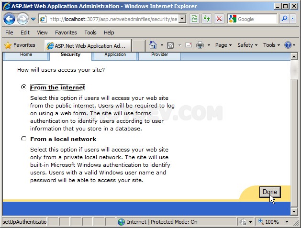Open the recent pages dropdown arrow
The height and width of the screenshot is (228, 301).
pos(33,19)
